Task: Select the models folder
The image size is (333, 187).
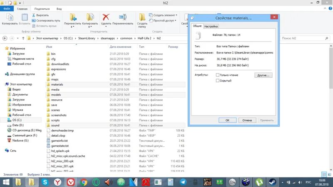Action: [x=115, y=95]
